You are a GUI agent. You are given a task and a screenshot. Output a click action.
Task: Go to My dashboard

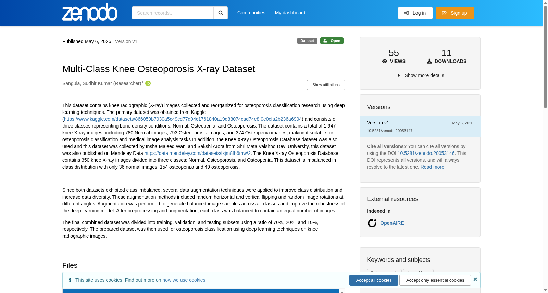(x=290, y=13)
